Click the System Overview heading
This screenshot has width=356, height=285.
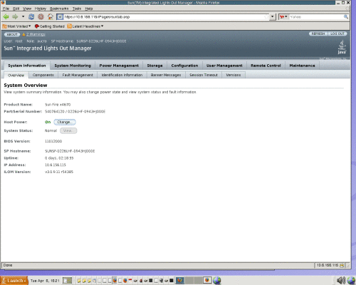[x=26, y=85]
